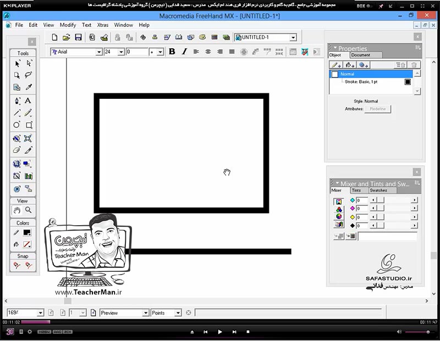
Task: Click the cyan value input field
Action: click(362, 200)
